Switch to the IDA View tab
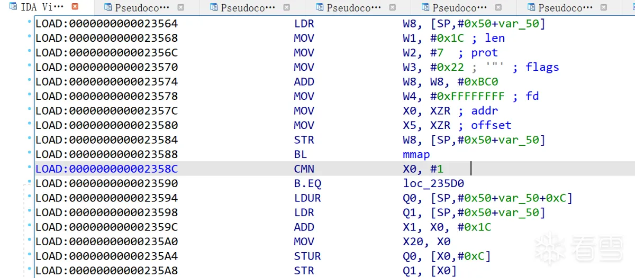Screen dimensions: 635x278 click(x=41, y=7)
